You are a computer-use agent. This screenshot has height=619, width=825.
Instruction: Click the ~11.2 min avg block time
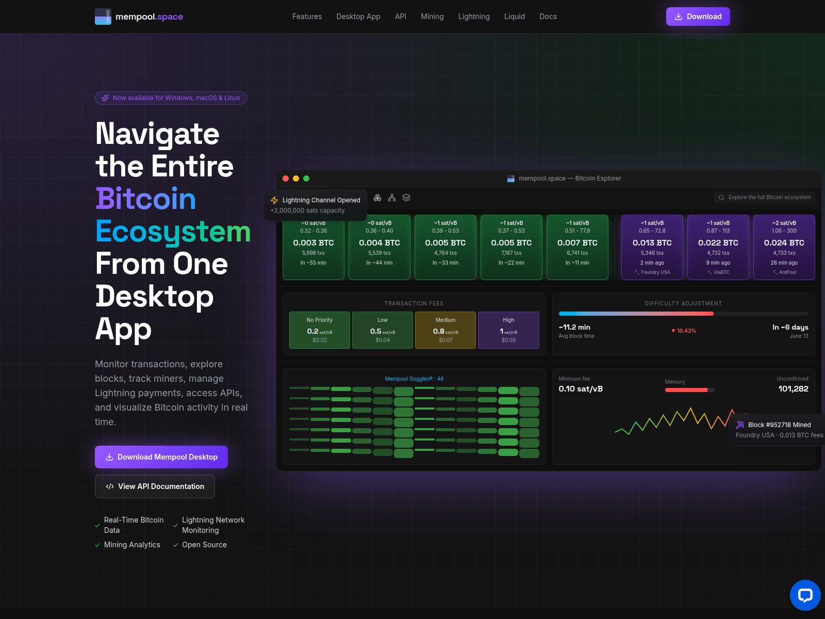point(574,327)
